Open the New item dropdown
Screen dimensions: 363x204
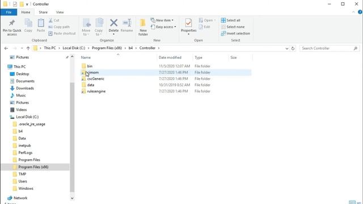point(162,20)
